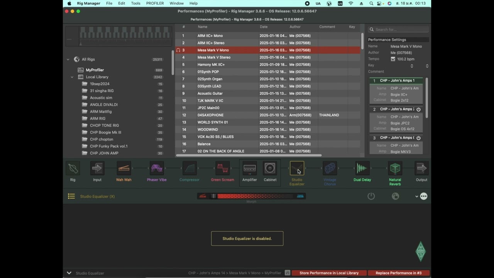Click the Search for... input field
The height and width of the screenshot is (278, 494).
point(399,29)
